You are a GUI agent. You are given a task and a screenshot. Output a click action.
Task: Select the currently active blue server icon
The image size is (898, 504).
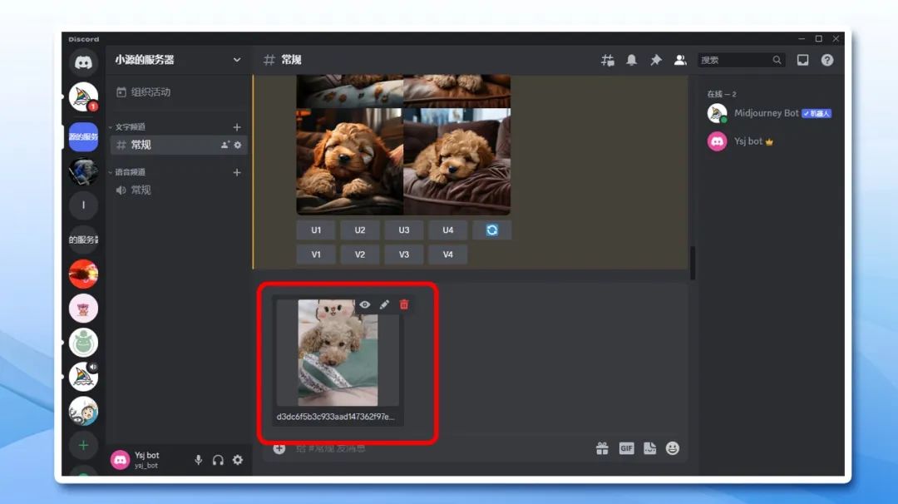(84, 137)
